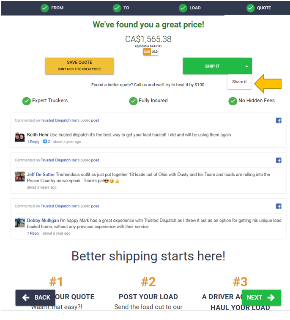Go to the FROM step in progress bar
The width and height of the screenshot is (290, 320).
click(52, 8)
